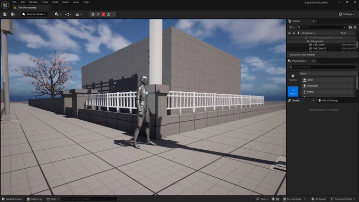Switch to the Details tab

pos(295,100)
